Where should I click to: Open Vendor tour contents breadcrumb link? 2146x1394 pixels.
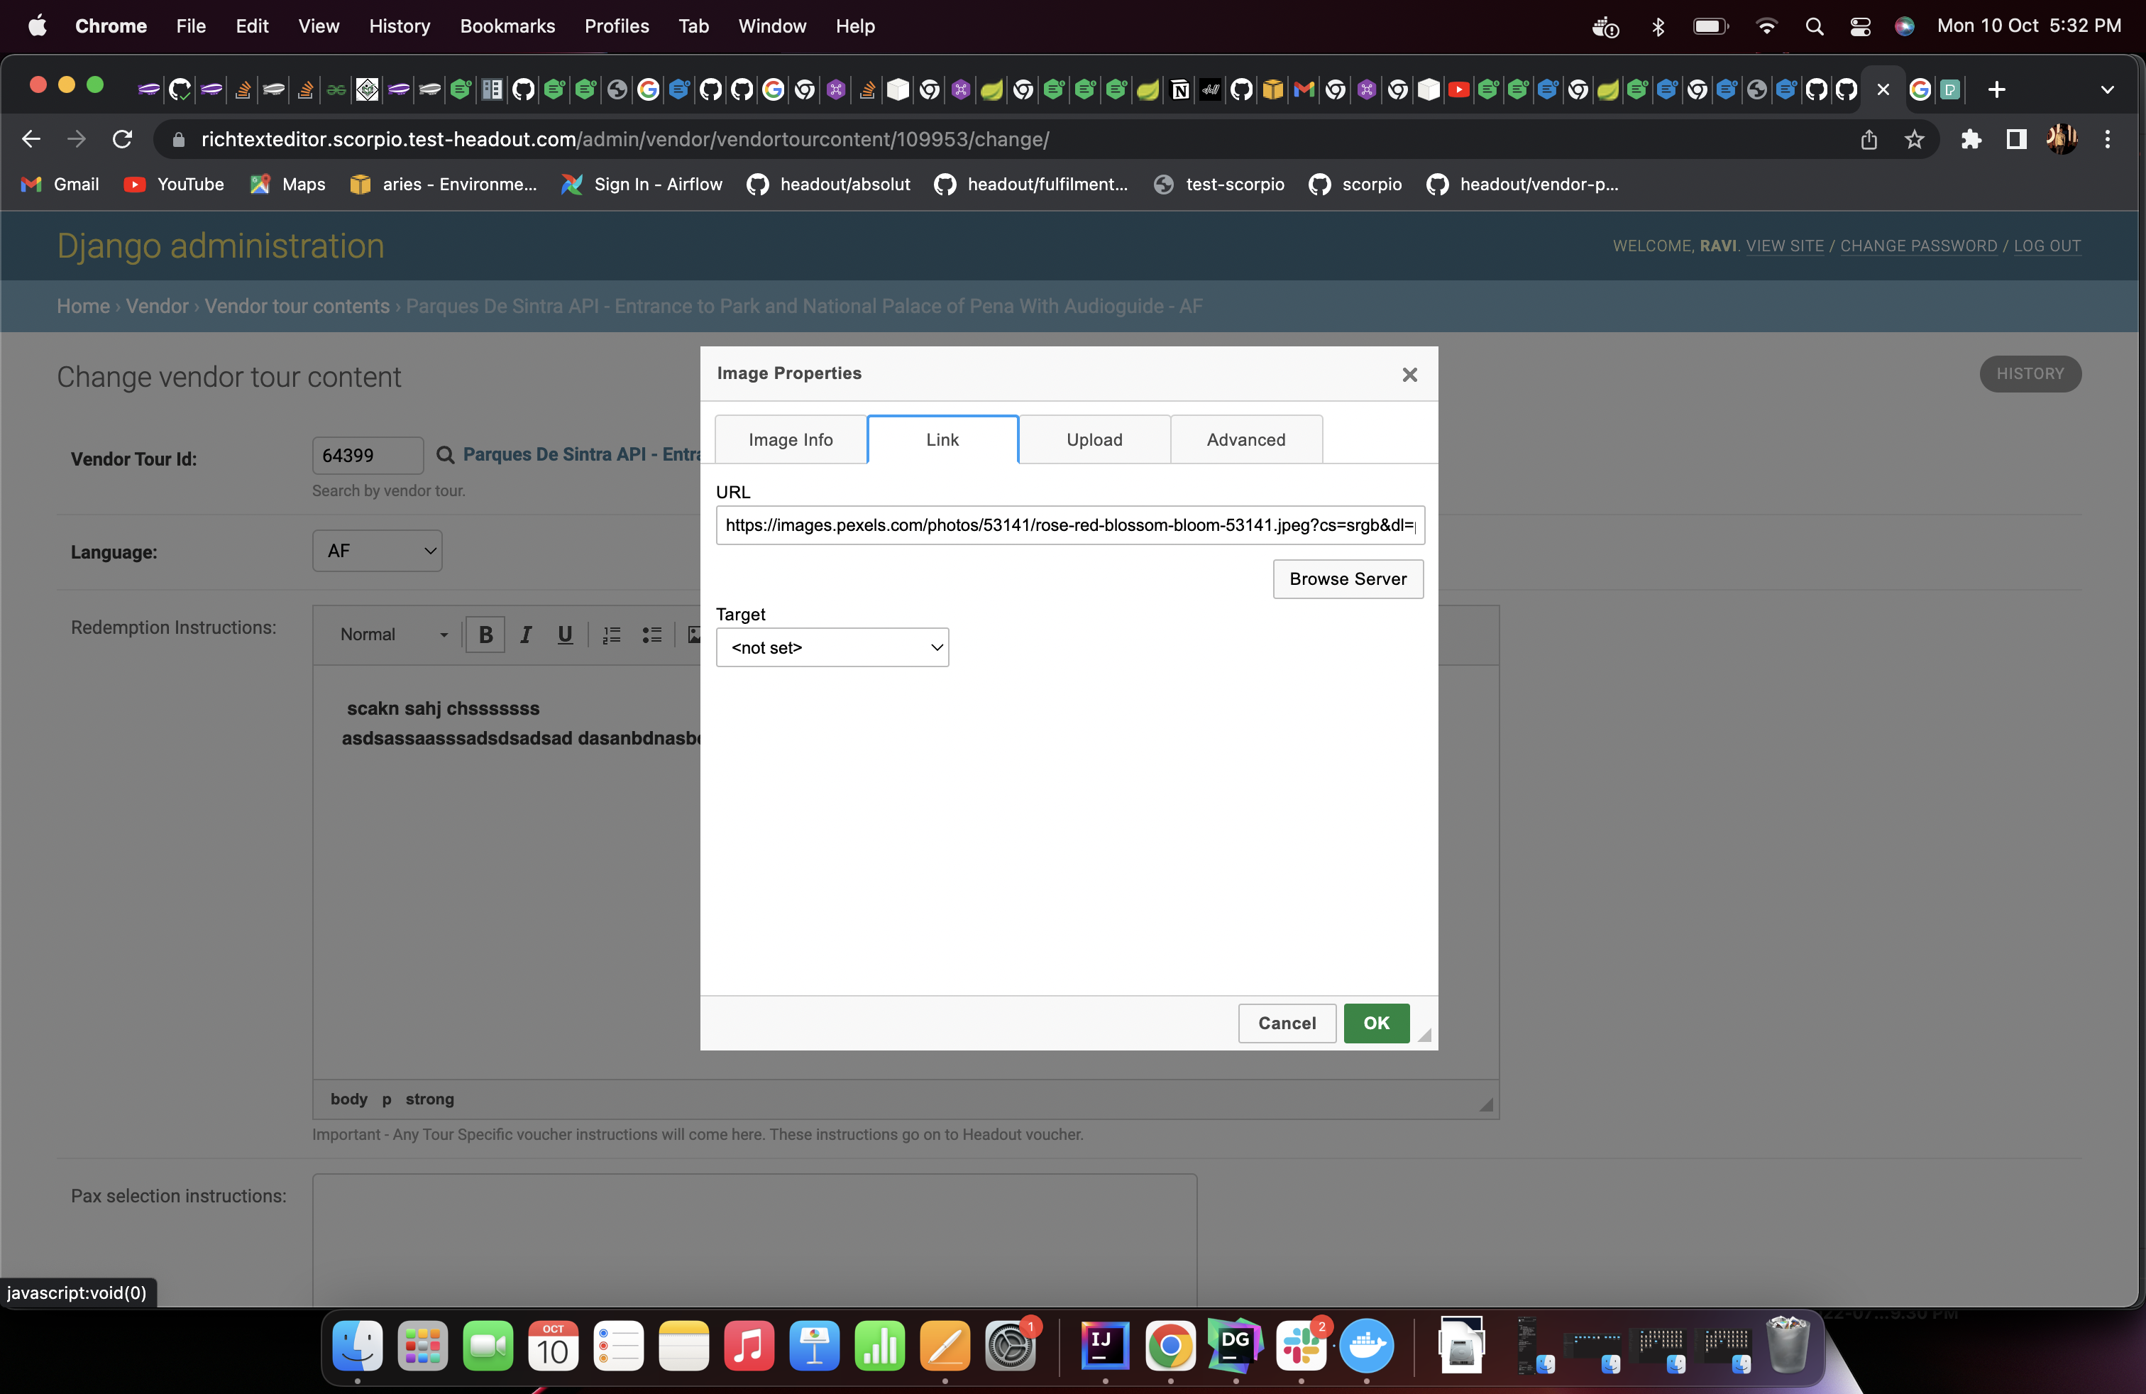297,307
